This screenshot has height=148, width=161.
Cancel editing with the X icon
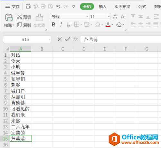click(59, 39)
